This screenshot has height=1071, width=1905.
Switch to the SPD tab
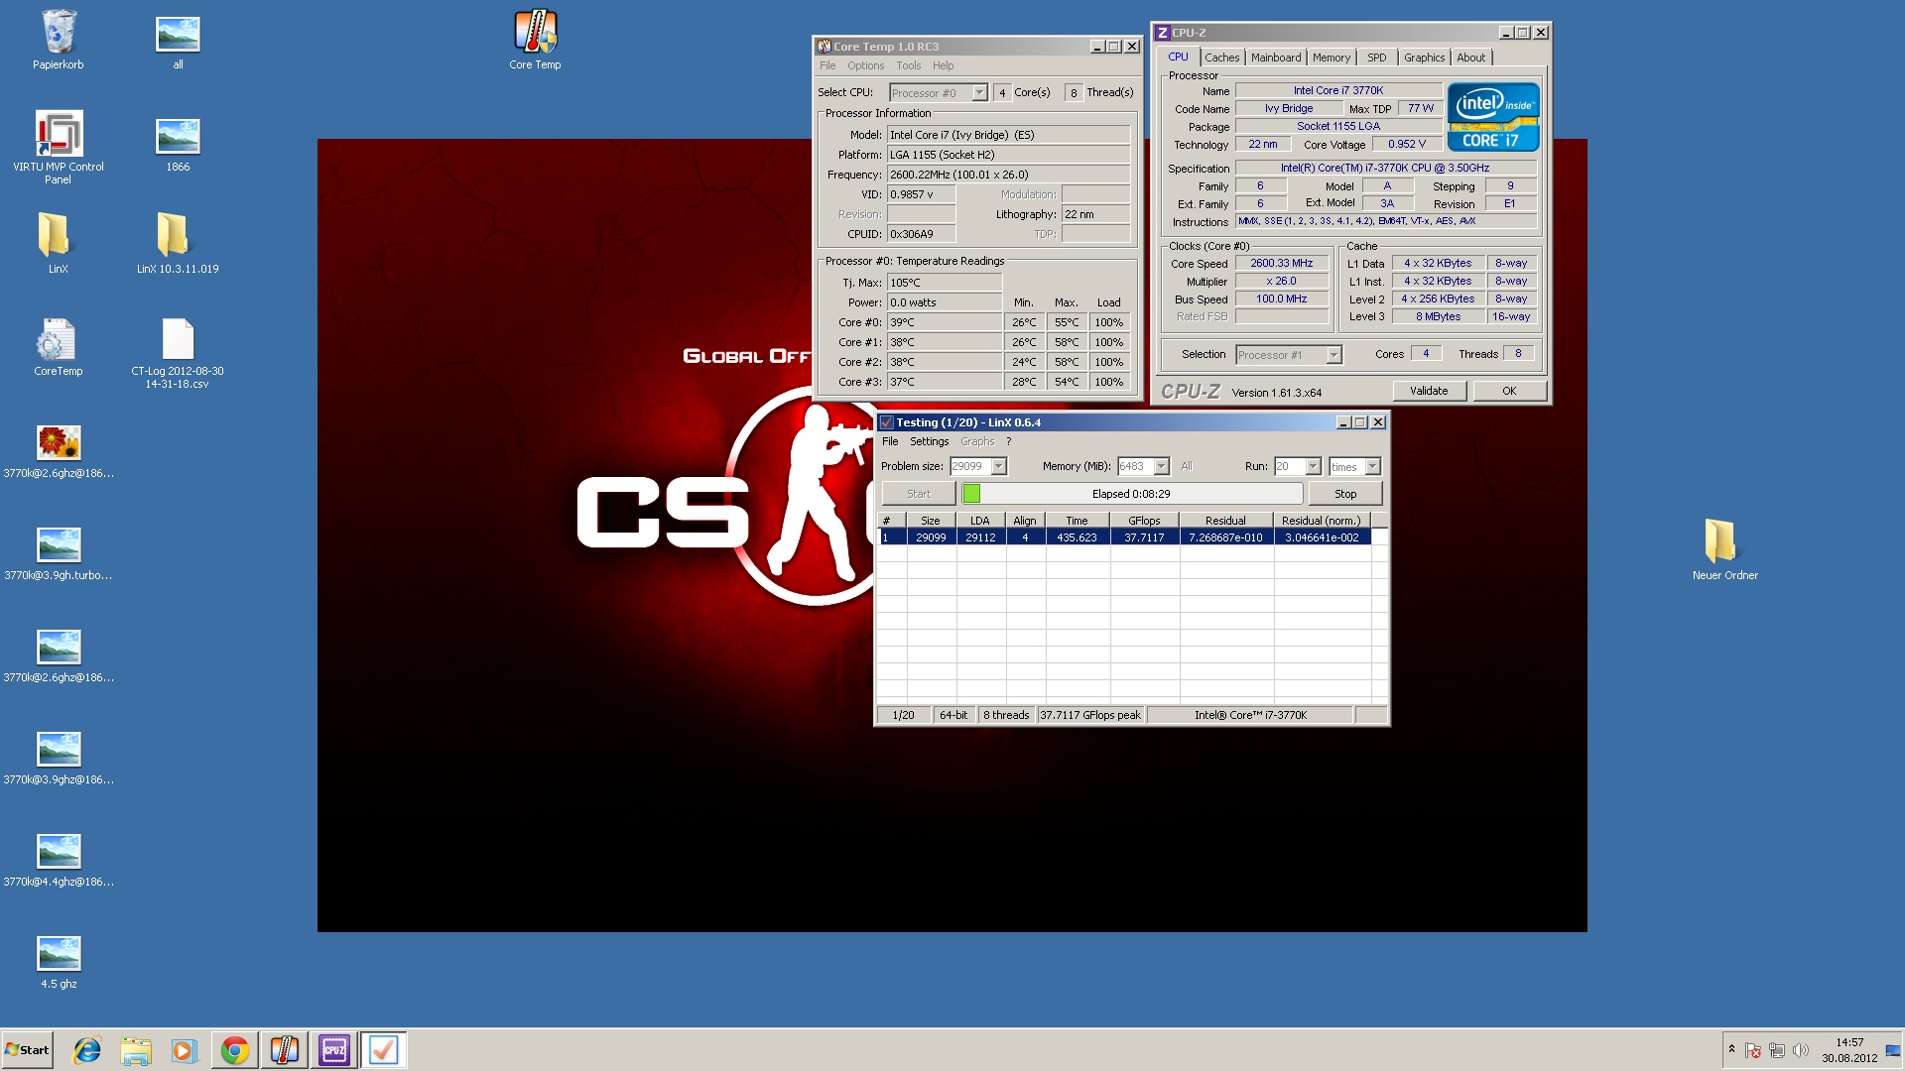coord(1376,58)
